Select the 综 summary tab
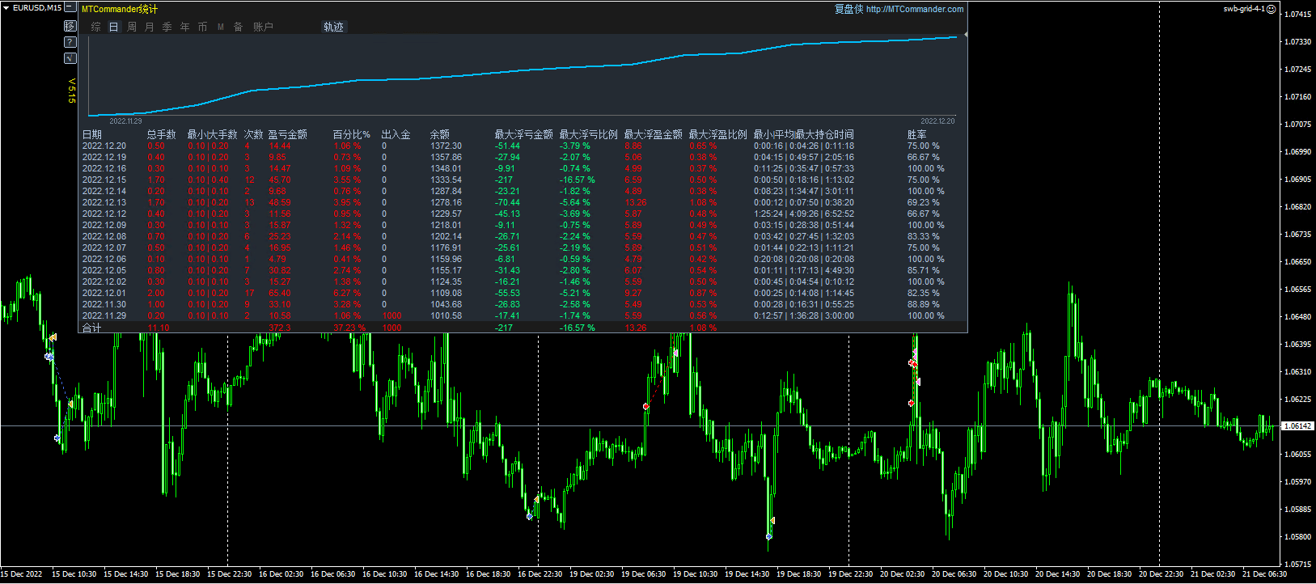 tap(96, 27)
